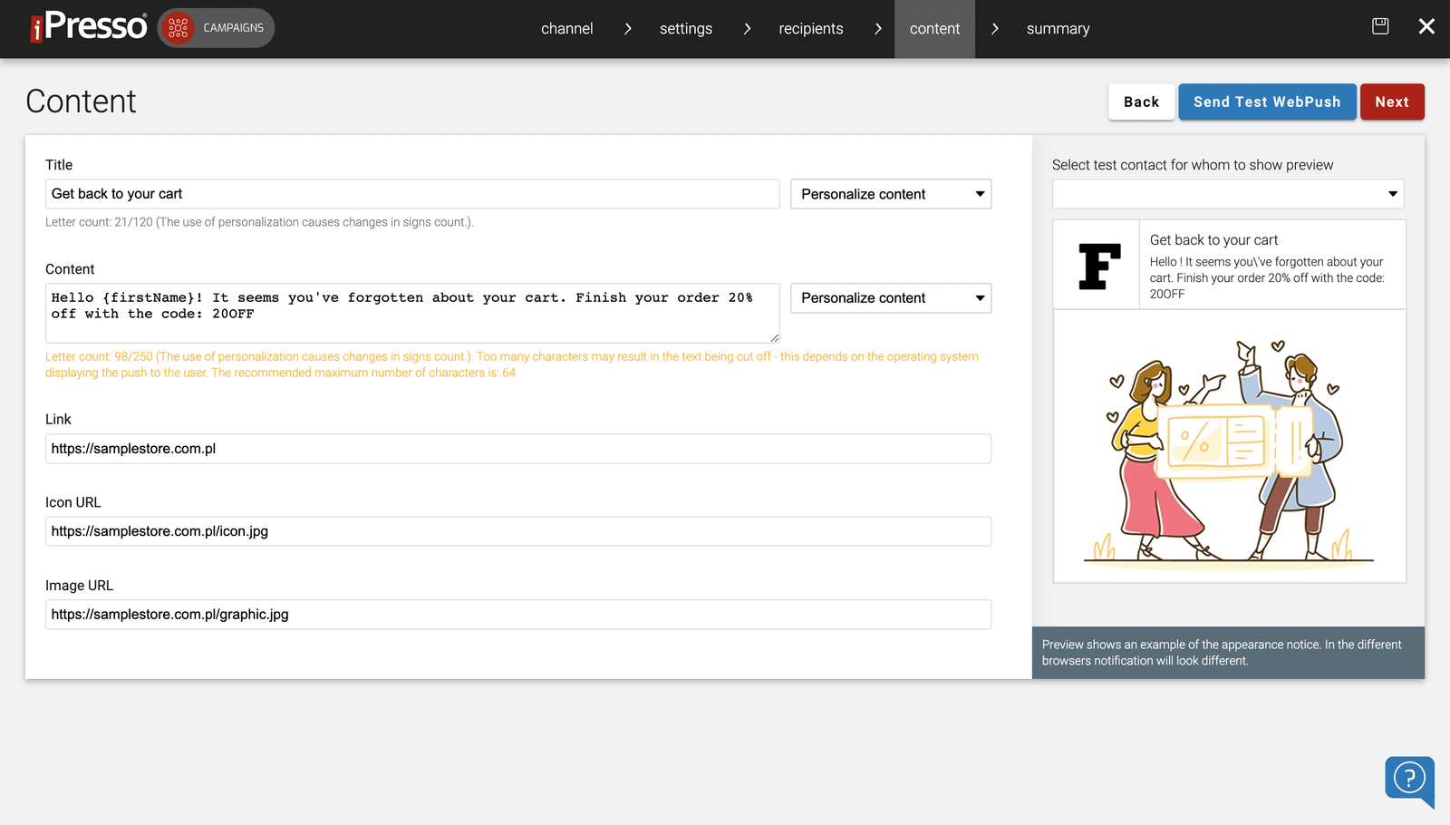
Task: Click the chevron between channel and settings
Action: [x=627, y=28]
